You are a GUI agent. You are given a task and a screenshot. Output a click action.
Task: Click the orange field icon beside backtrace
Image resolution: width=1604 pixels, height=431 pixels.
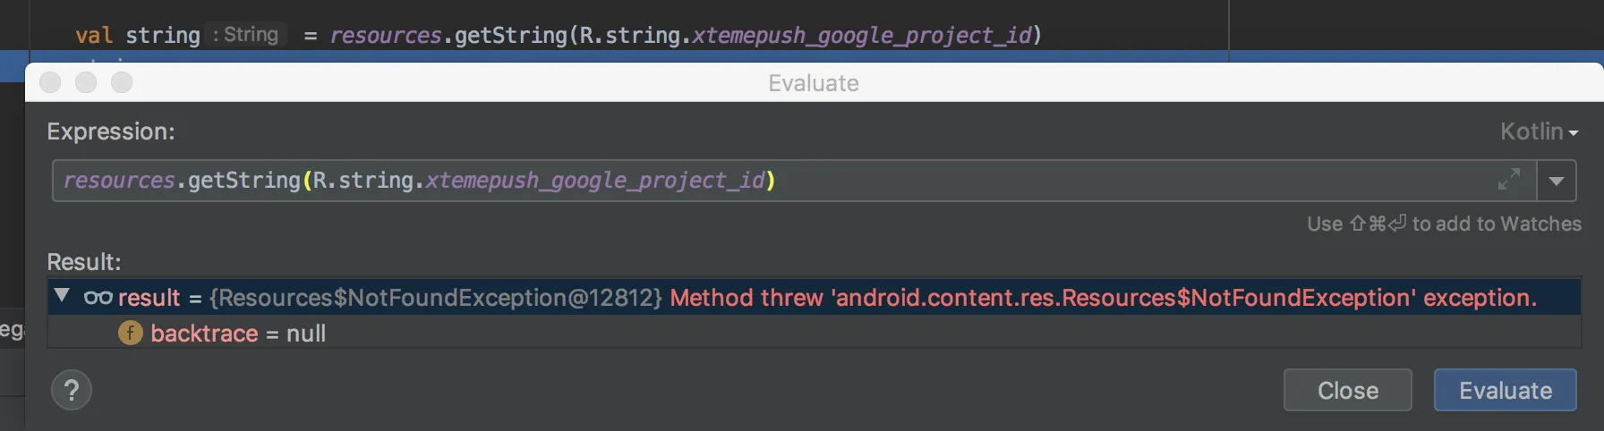coord(131,334)
